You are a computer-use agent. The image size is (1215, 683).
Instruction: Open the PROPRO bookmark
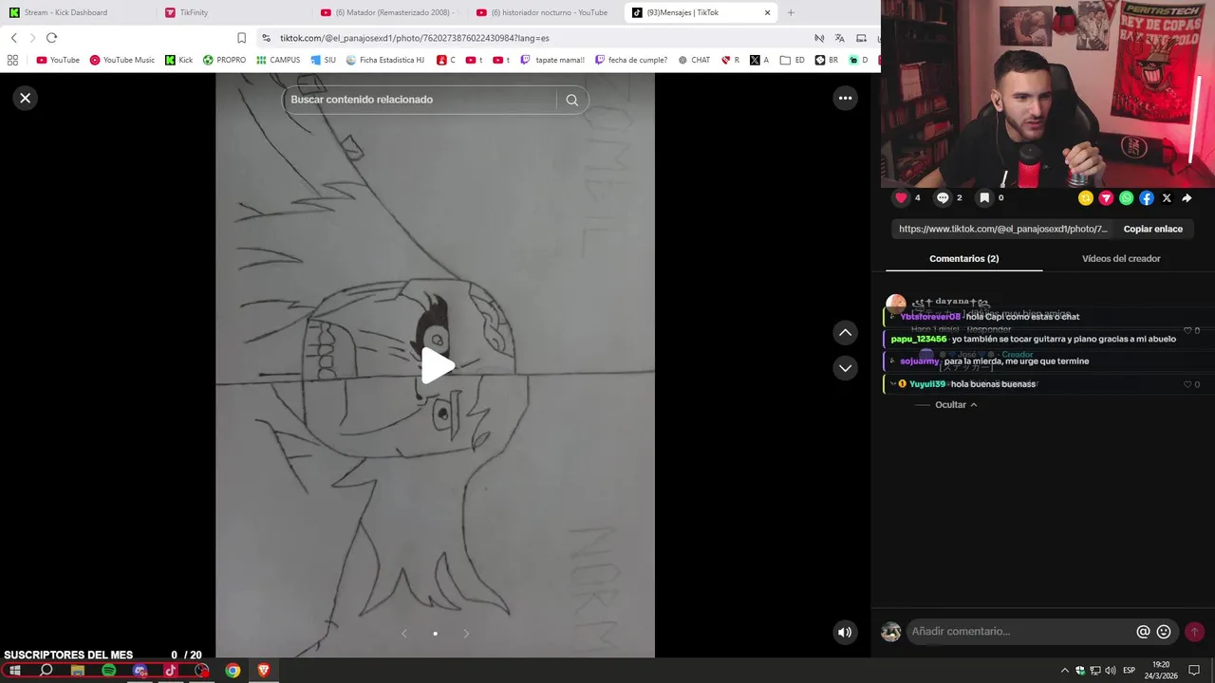224,60
